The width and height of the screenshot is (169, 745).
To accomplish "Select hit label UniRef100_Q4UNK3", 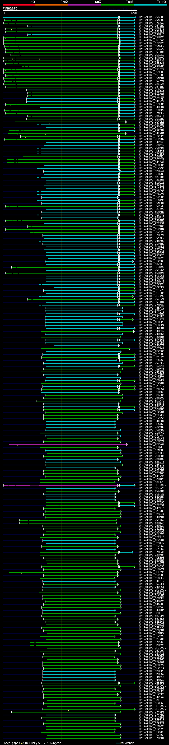I will tap(152, 334).
